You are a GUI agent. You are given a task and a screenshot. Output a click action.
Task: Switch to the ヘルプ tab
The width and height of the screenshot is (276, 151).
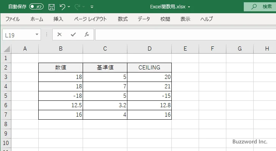pos(207,19)
